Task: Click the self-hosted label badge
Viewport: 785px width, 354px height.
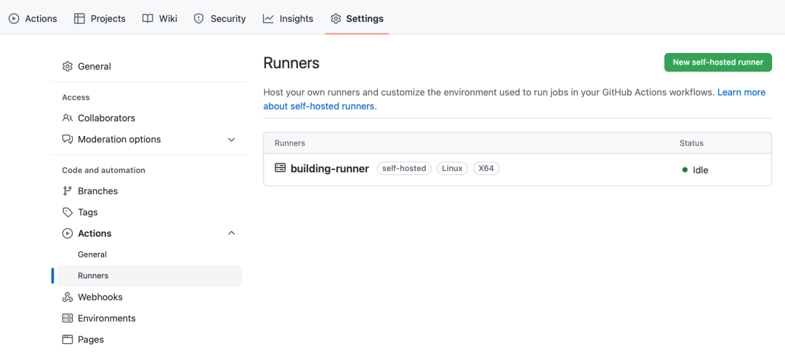Action: pos(404,169)
